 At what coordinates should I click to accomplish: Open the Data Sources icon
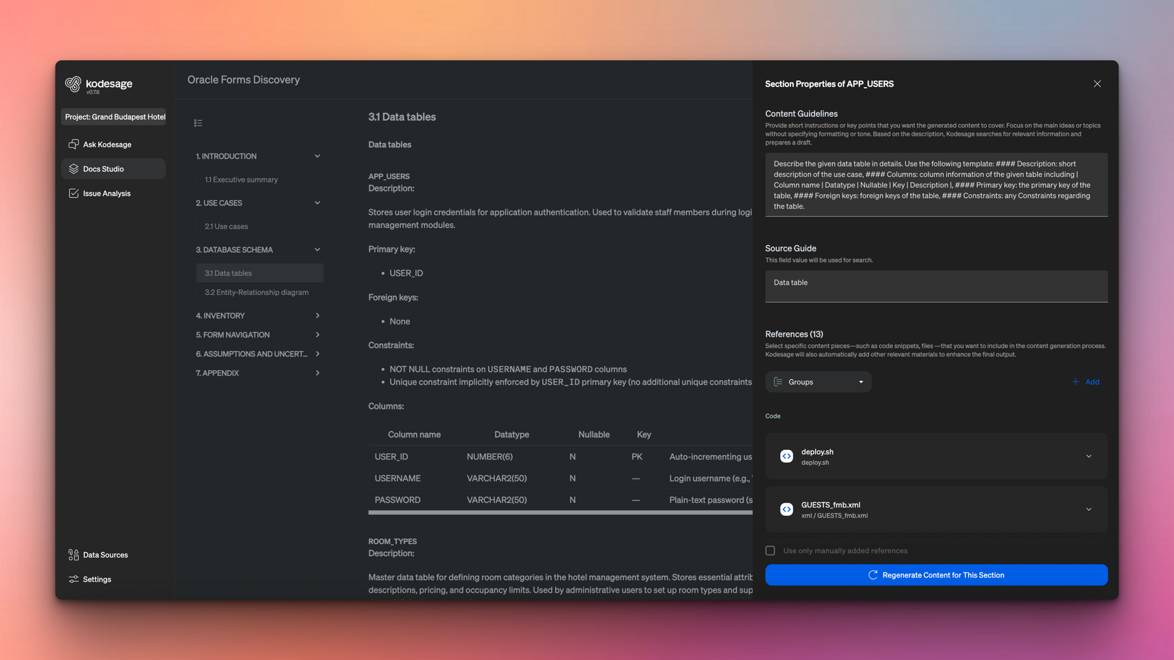point(73,555)
